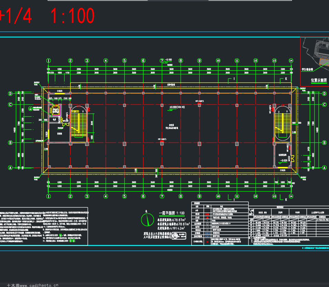Viewport: 329px width, 287px height.
Task: Click the -0.020 elevation mark in right room
Action: tap(284, 161)
